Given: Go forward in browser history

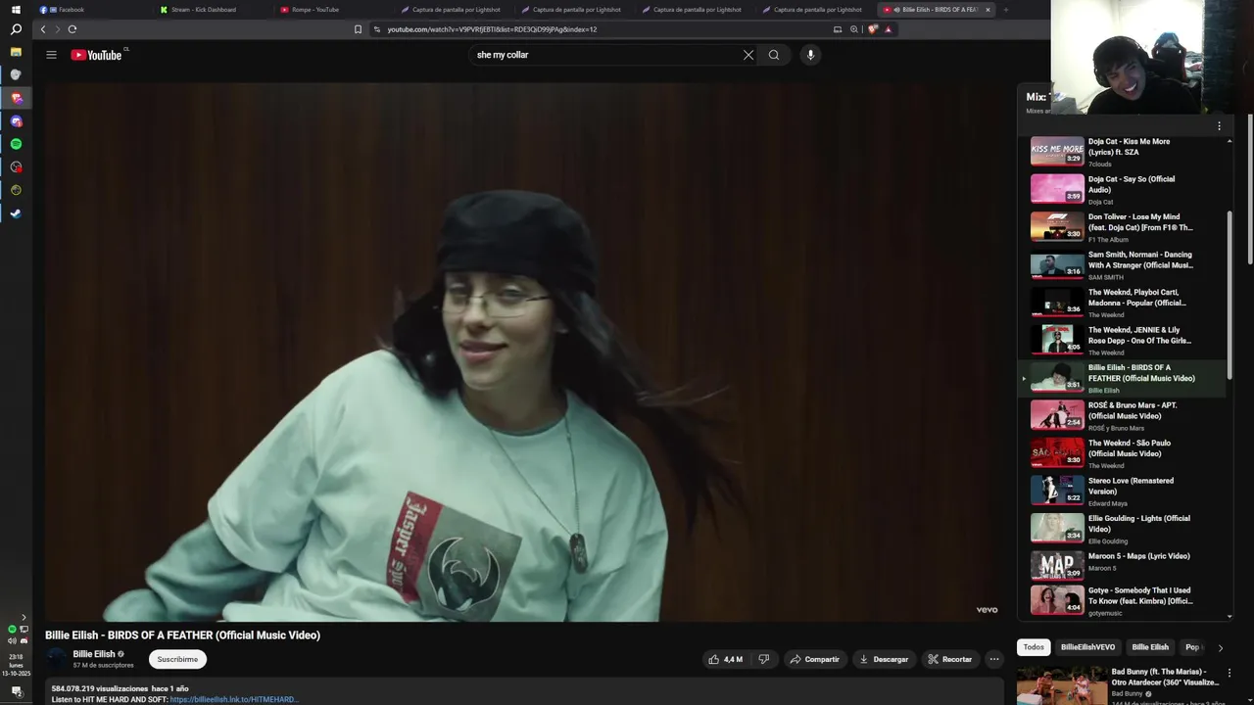Looking at the screenshot, I should coord(57,29).
